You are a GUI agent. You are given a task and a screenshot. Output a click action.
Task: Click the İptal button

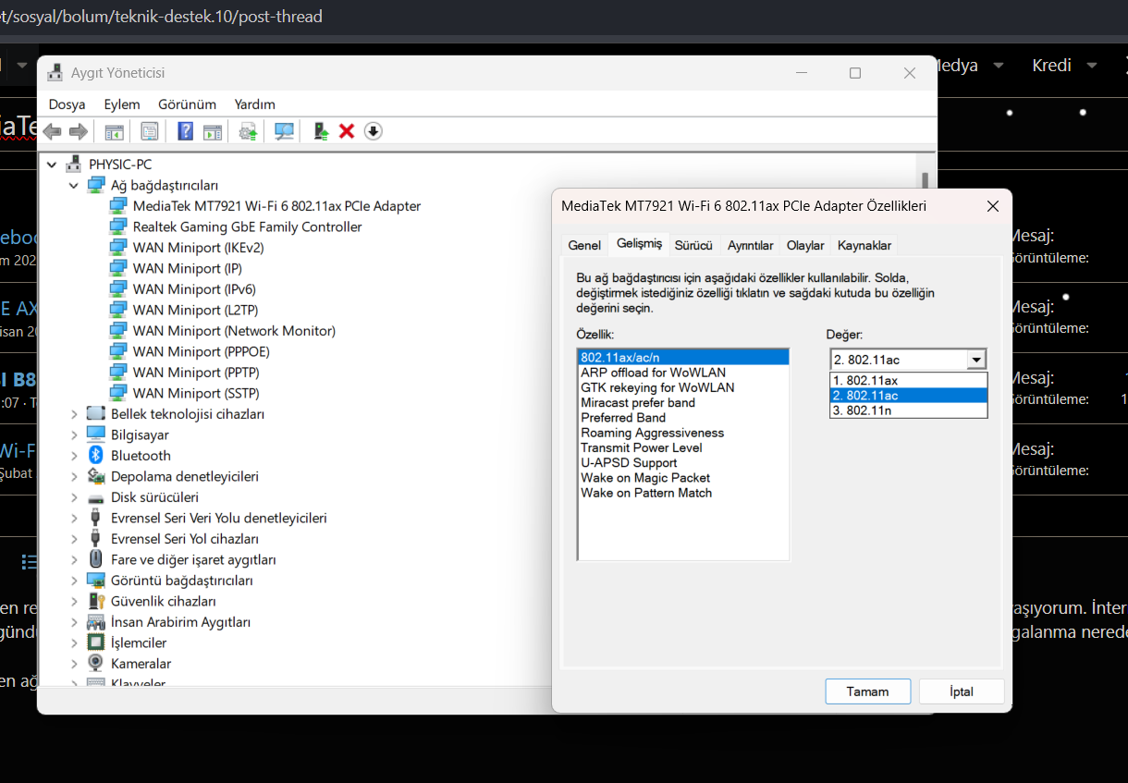tap(962, 691)
